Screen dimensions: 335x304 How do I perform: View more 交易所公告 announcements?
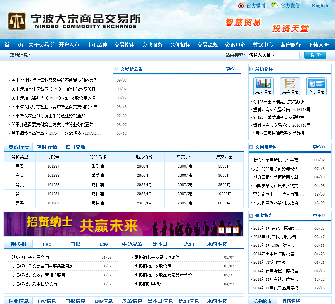click(232, 69)
